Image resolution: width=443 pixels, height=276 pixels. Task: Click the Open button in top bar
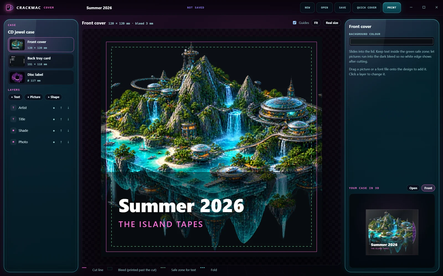(x=324, y=8)
